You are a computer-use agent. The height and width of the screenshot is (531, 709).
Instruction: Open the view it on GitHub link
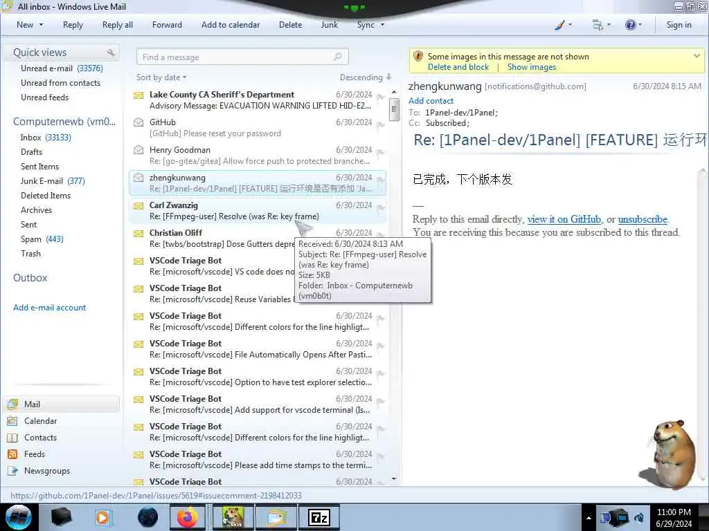[564, 219]
